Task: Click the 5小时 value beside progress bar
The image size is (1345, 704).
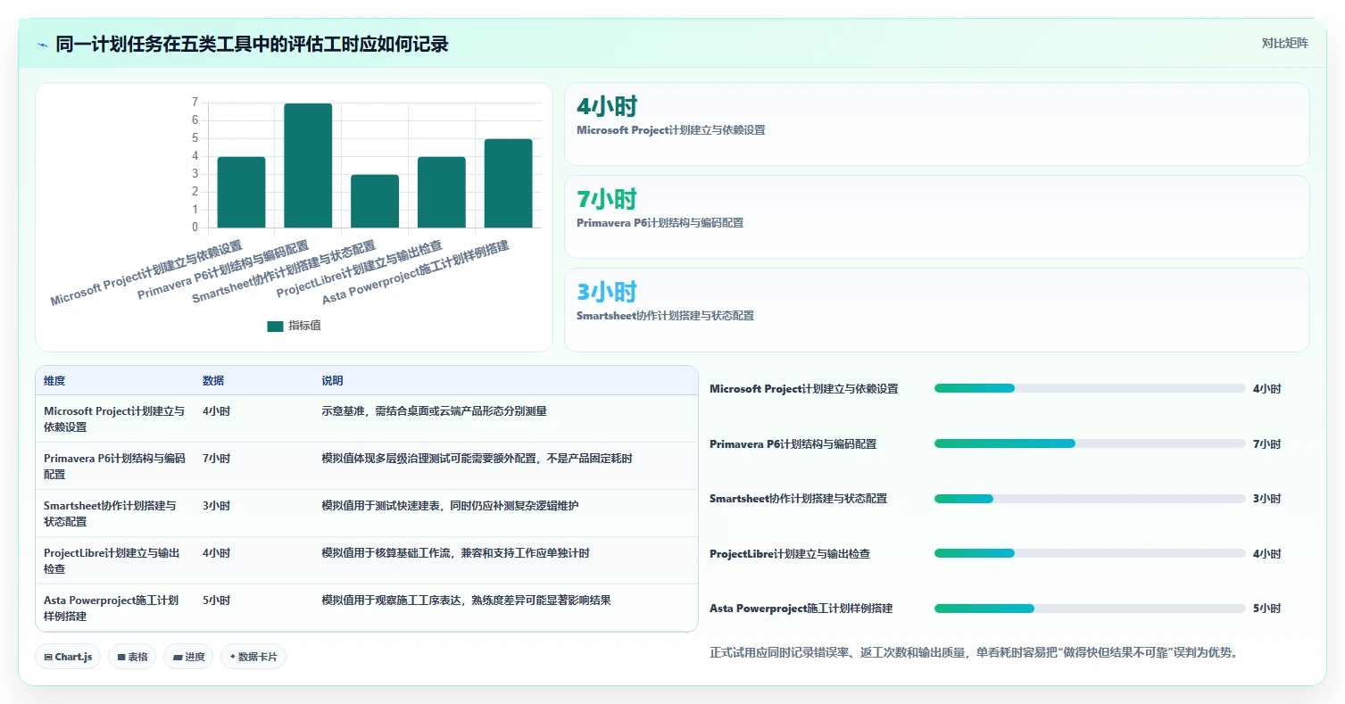Action: (x=1266, y=609)
